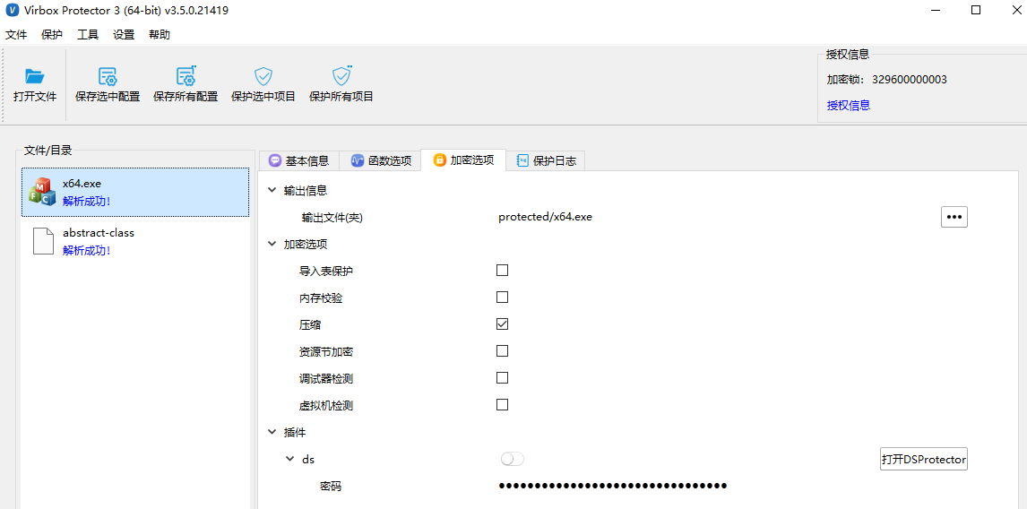Enable import table protection (导入表保护) checkbox
Viewport: 1027px width, 509px height.
point(503,270)
